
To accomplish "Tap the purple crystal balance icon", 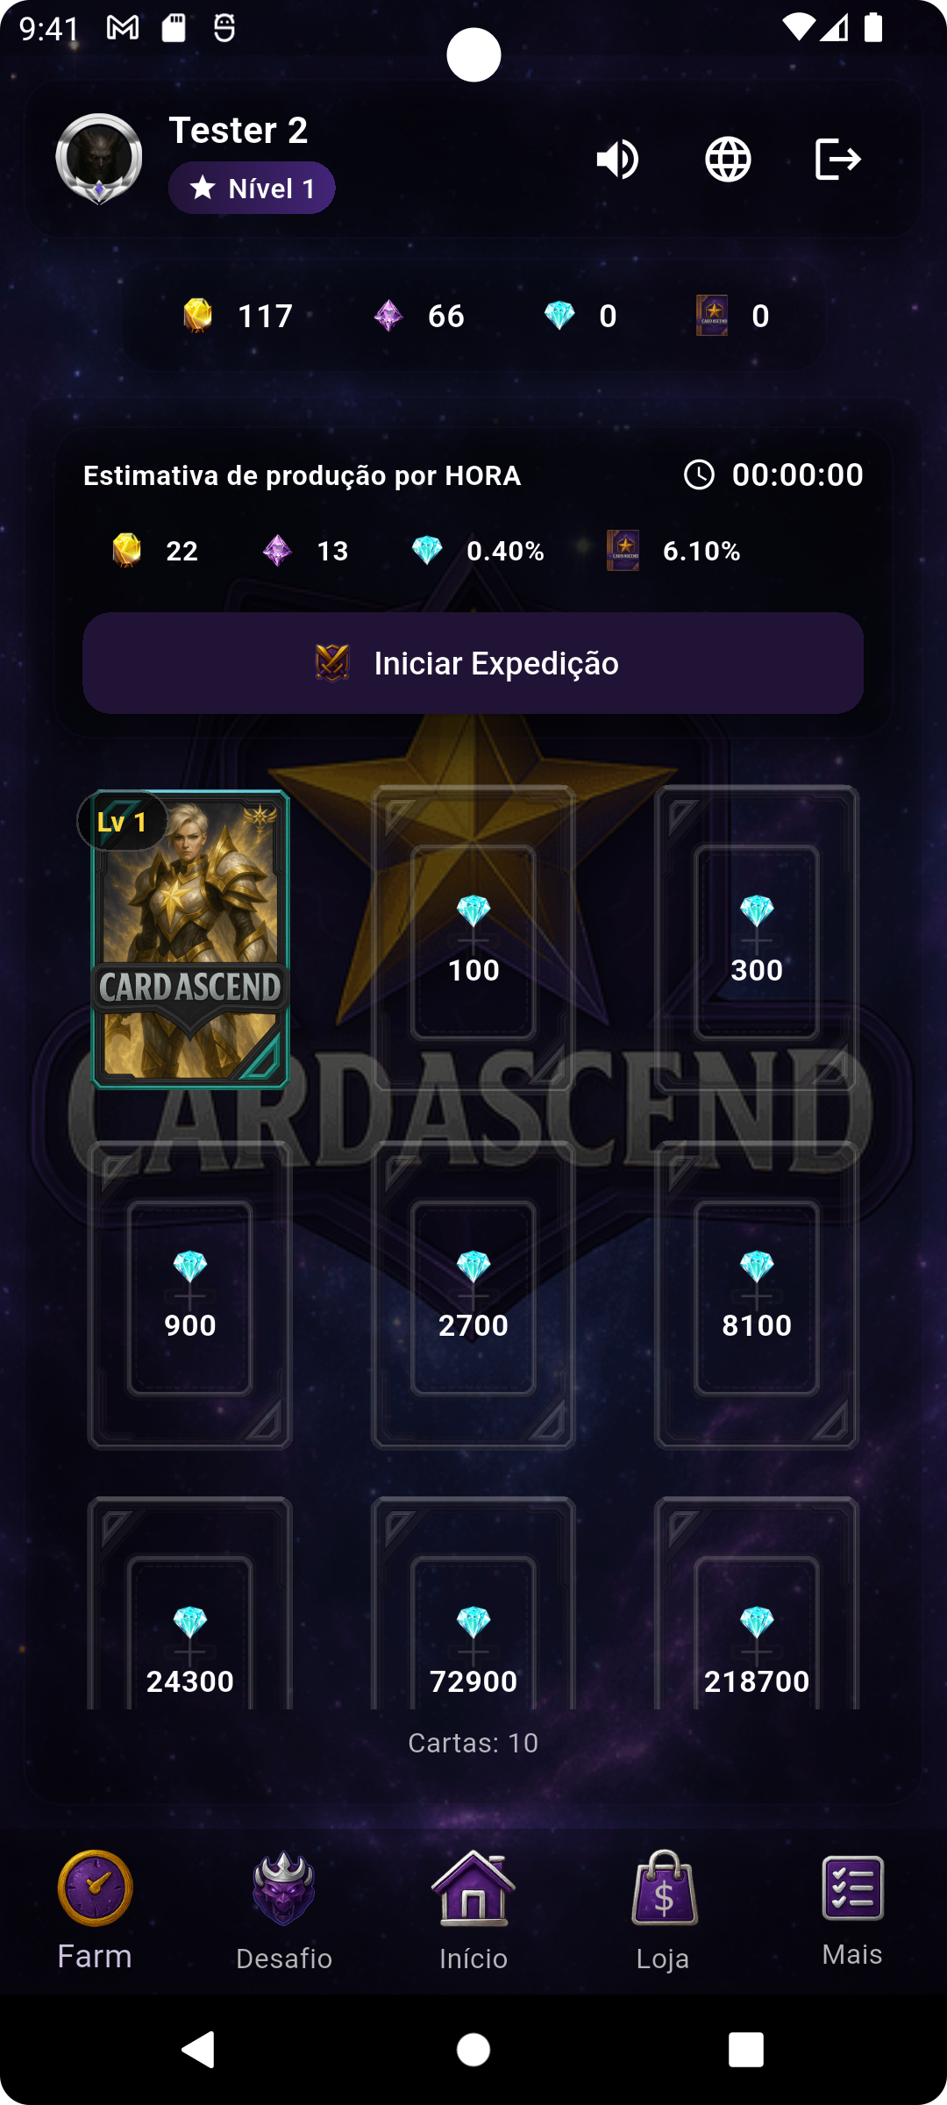I will [388, 316].
